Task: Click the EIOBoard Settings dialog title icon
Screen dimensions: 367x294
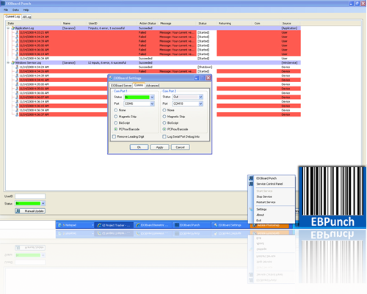Action: [x=111, y=78]
